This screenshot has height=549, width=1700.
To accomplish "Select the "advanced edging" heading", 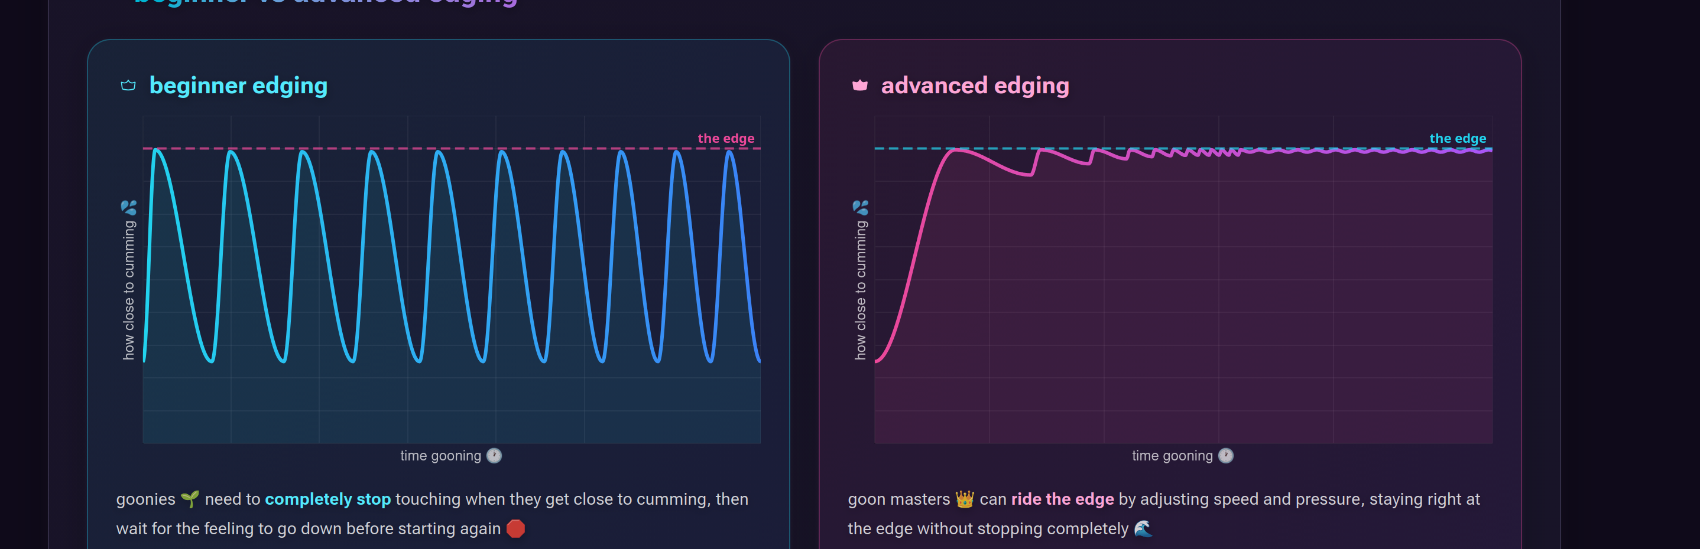I will coord(975,86).
